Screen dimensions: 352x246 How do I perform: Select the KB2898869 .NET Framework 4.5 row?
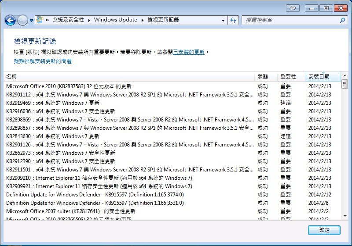click(172, 120)
